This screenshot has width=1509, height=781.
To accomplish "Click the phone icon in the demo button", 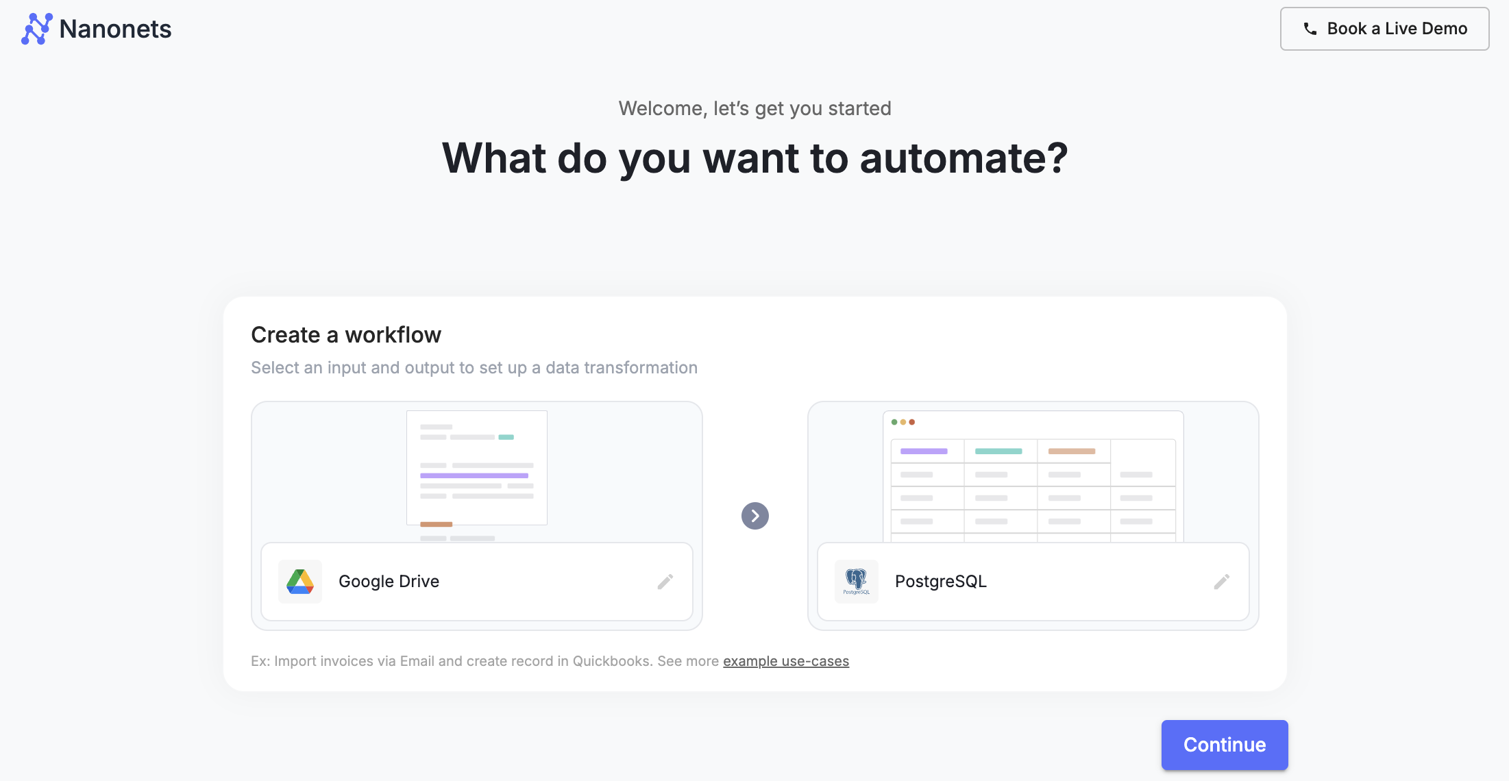I will pos(1310,29).
